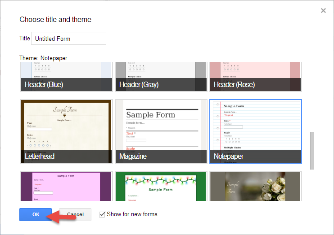Click the Magazine caption label bar
This screenshot has height=235, width=334.
[161, 157]
